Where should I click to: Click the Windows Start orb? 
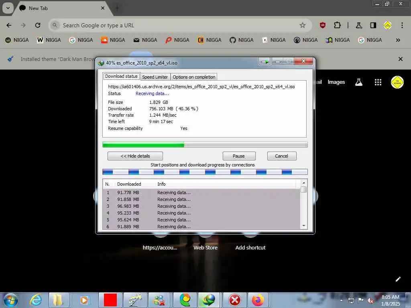click(11, 300)
